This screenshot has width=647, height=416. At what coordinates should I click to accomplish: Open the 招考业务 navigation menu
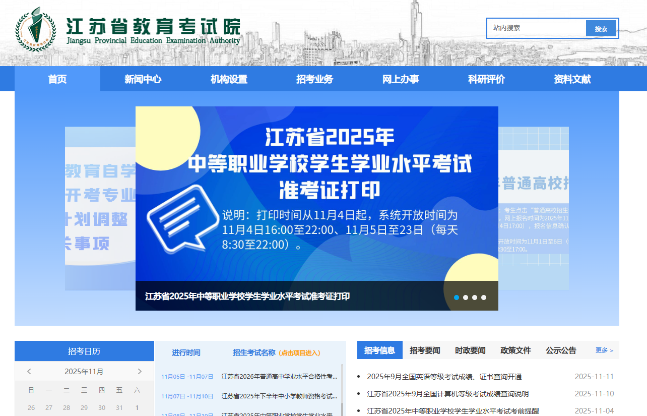[x=315, y=79]
